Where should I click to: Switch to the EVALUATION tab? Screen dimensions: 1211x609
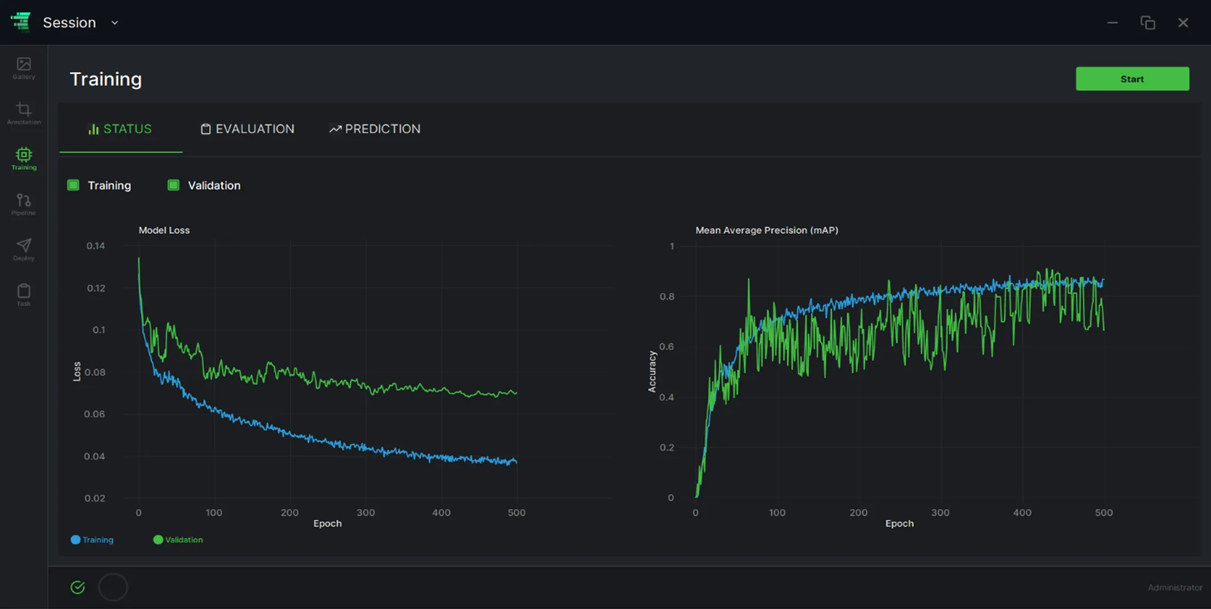tap(247, 129)
